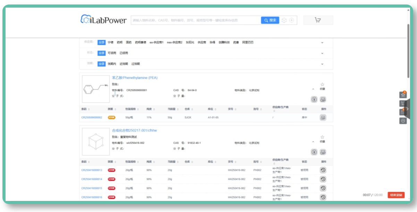This screenshot has height=212, width=417.
Task: Open 苯乙胺/Phenethylamine (PEA) material link
Action: (135, 78)
